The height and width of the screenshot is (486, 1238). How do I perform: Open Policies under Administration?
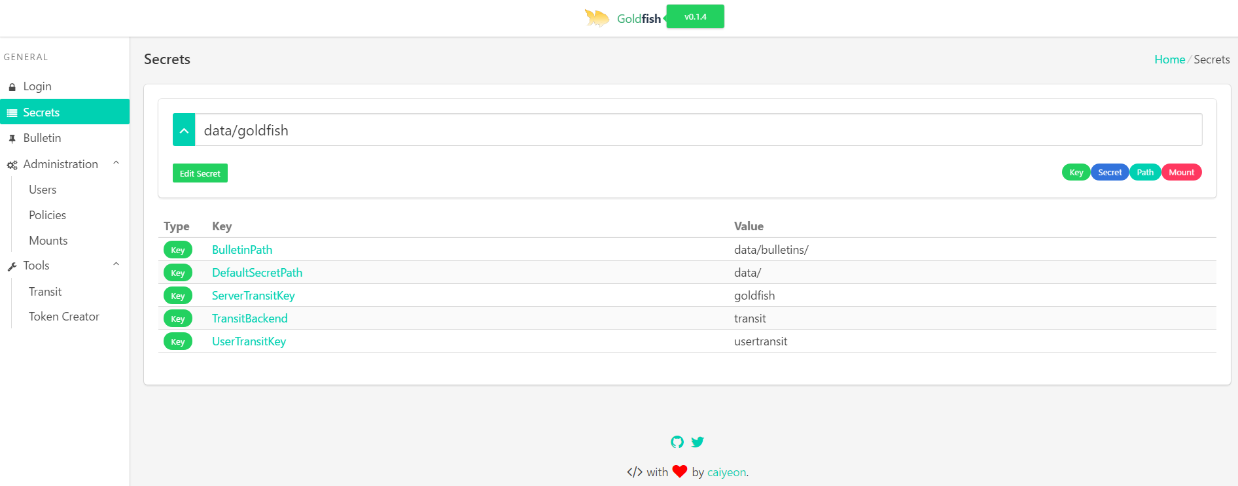47,215
